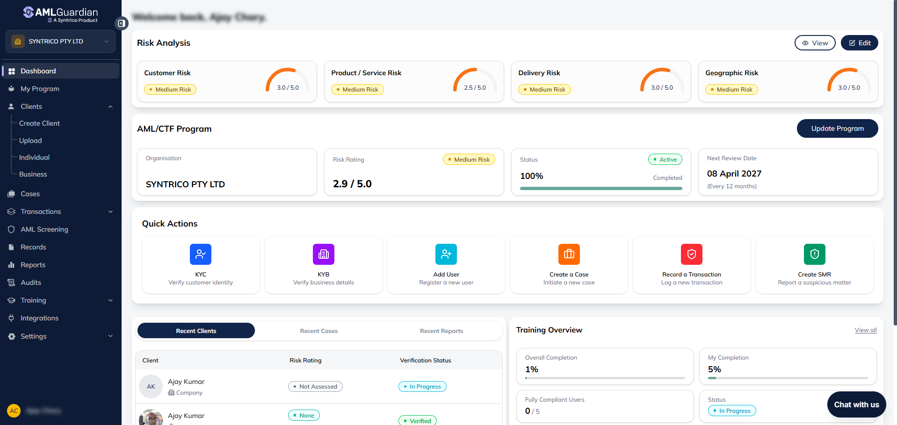The image size is (897, 425).
Task: Click the Active status badge
Action: pyautogui.click(x=665, y=159)
